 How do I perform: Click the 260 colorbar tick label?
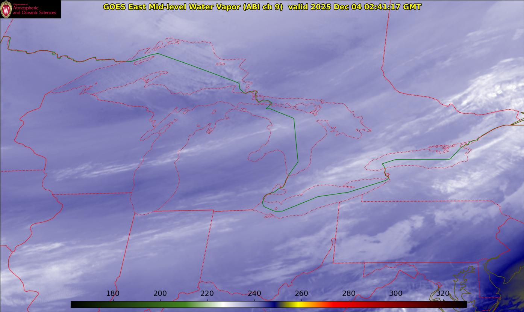[x=301, y=293]
